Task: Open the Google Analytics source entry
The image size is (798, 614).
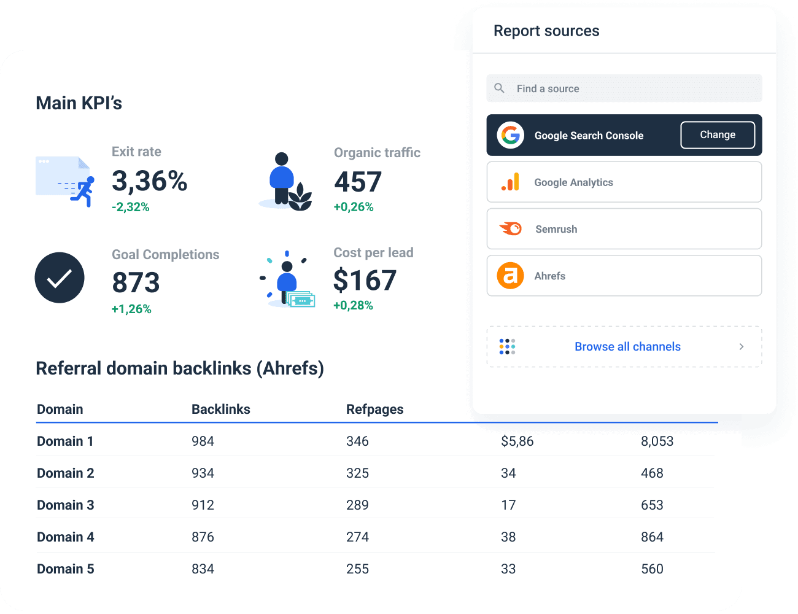Action: [624, 182]
